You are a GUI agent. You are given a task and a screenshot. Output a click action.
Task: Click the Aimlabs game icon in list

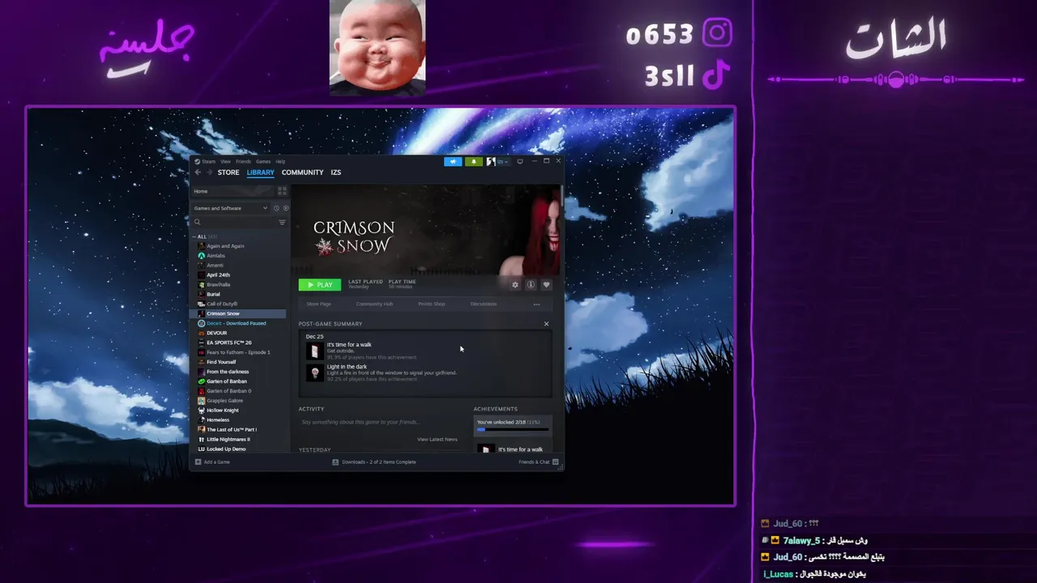coord(201,256)
